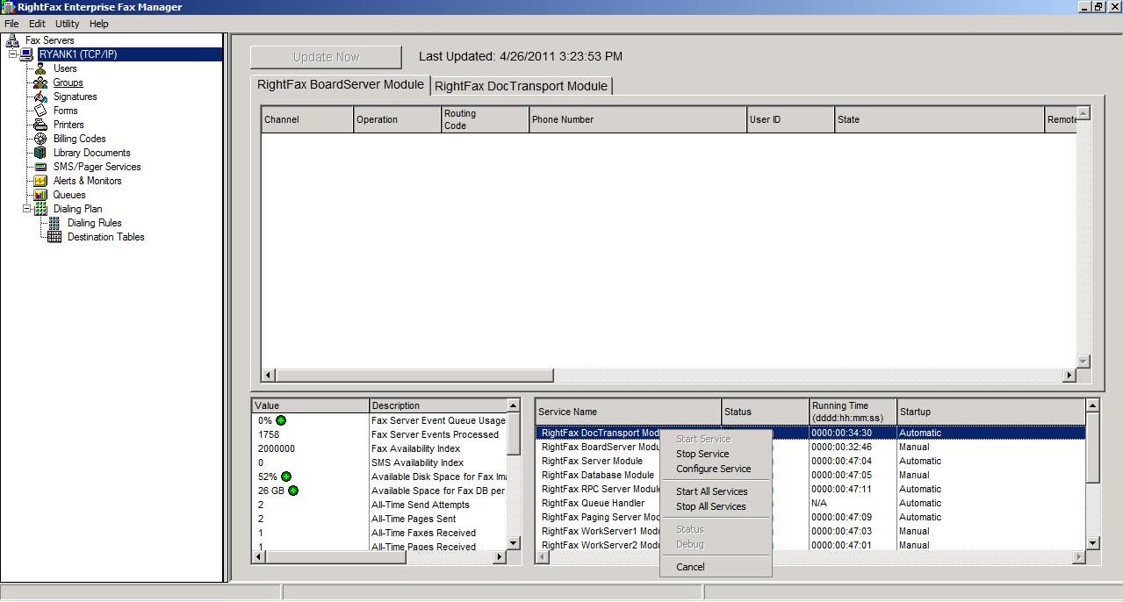
Task: Open Billing Codes tree item
Action: pos(80,139)
